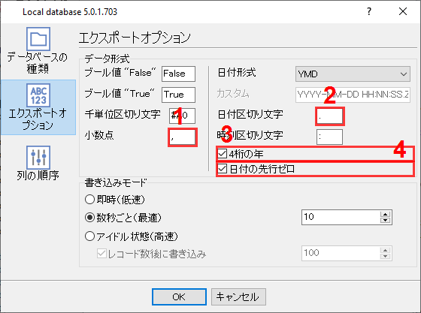Click the OK button

pos(179,297)
